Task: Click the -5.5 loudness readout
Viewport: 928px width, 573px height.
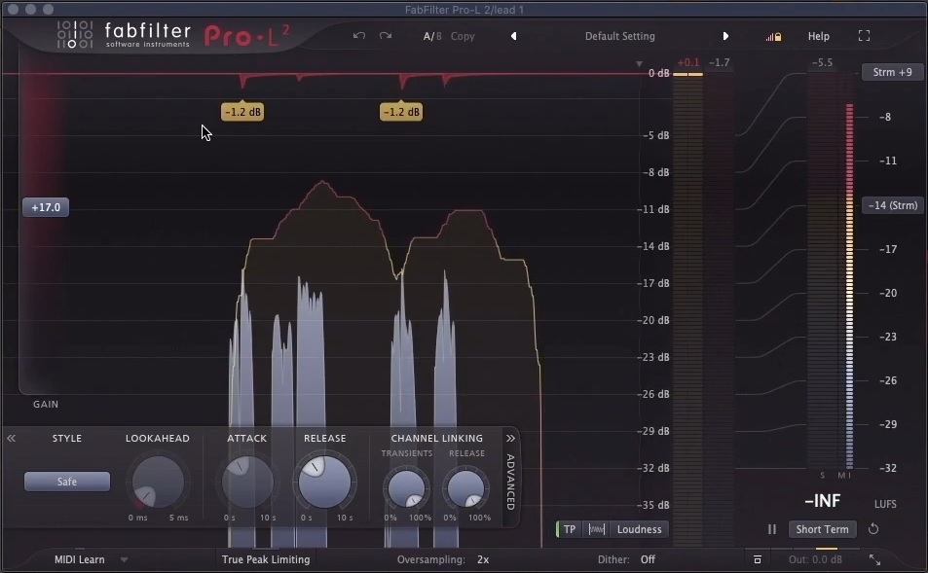Action: 822,62
